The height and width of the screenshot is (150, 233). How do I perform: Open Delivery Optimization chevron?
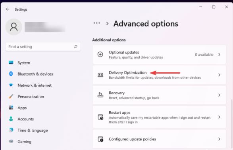tap(220, 75)
